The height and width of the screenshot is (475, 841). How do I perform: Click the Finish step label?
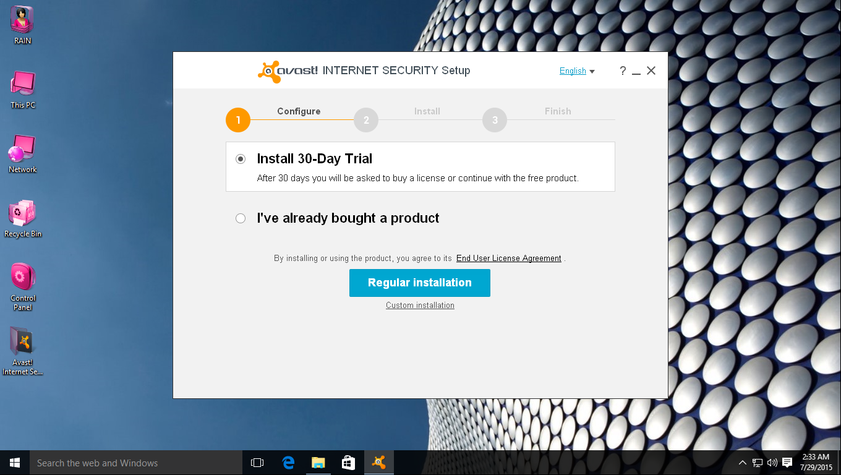[558, 111]
